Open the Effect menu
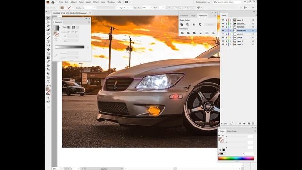This screenshot has width=302, height=170. tap(96, 2)
